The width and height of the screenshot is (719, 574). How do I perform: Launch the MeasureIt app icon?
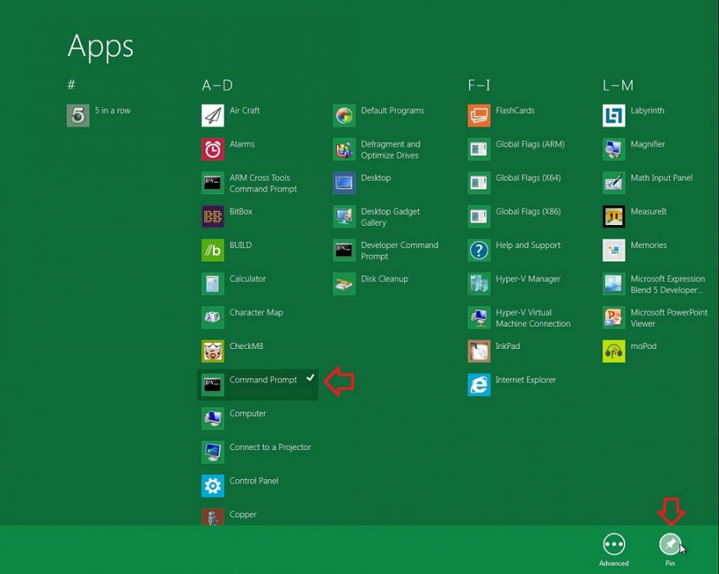pyautogui.click(x=614, y=217)
